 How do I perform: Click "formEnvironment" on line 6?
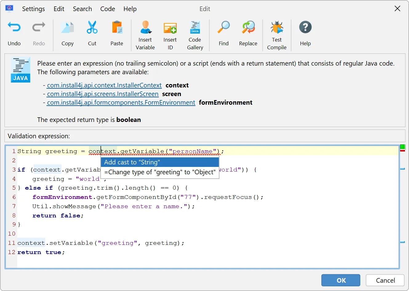(62, 197)
